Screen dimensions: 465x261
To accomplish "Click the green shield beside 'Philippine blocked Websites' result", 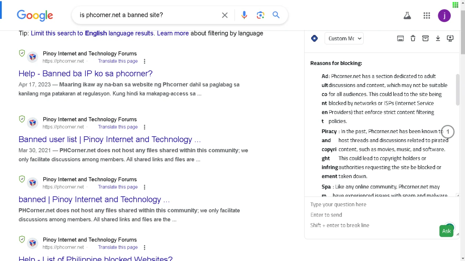I will (22, 239).
